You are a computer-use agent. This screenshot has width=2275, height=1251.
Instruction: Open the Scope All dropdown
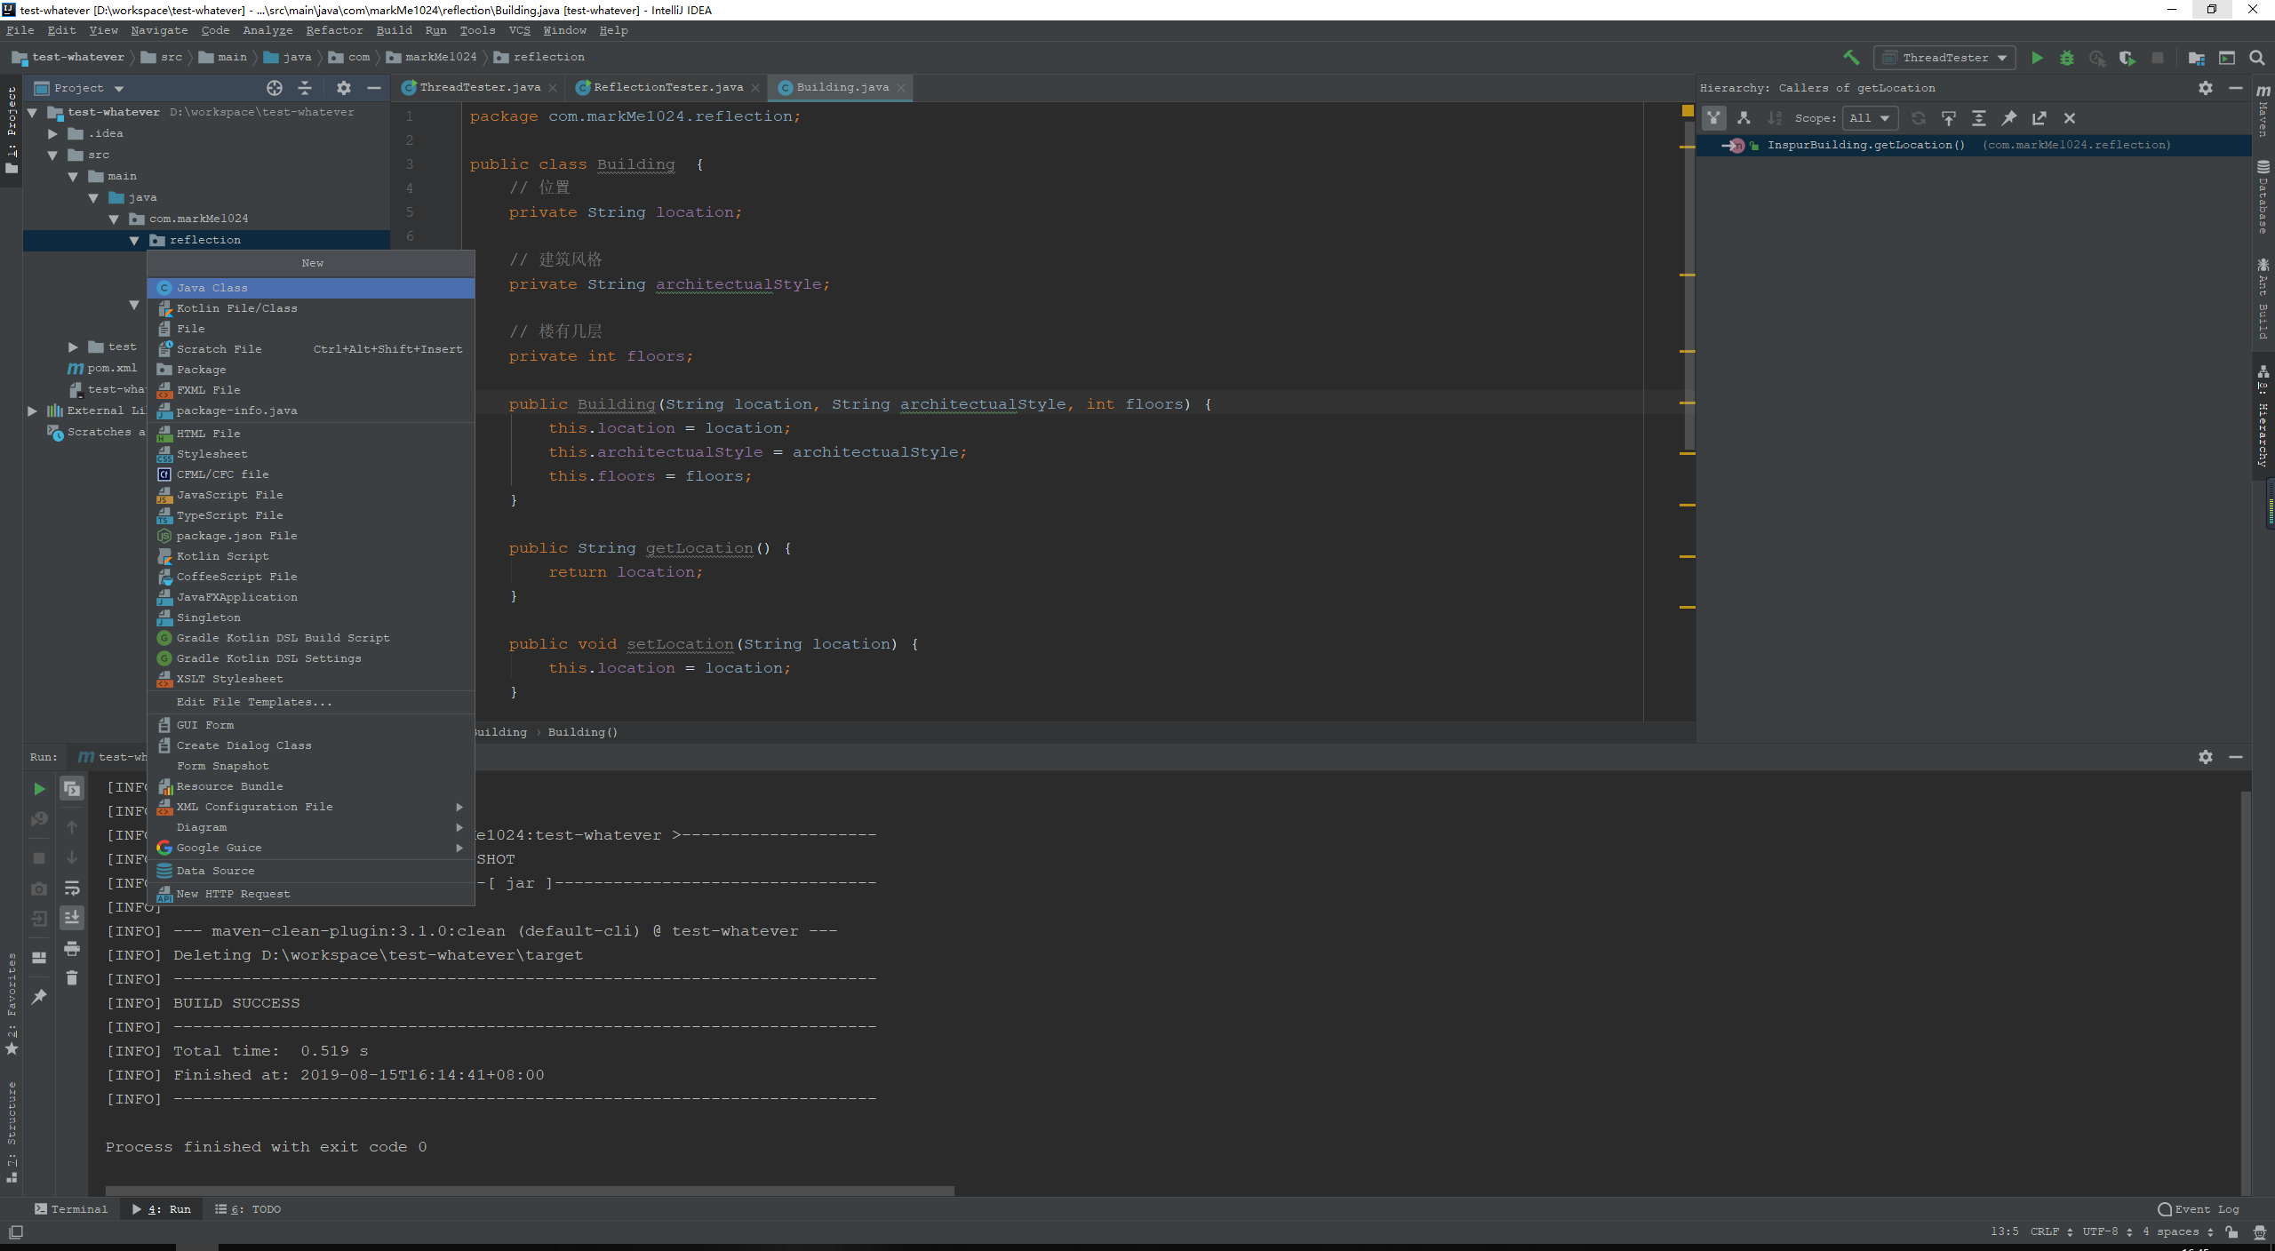point(1870,118)
